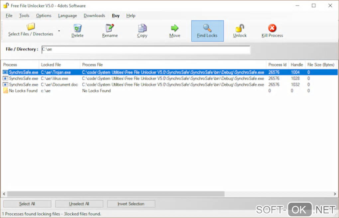Click SynchroSafe.exe text in the Virus.exe row

[24, 78]
